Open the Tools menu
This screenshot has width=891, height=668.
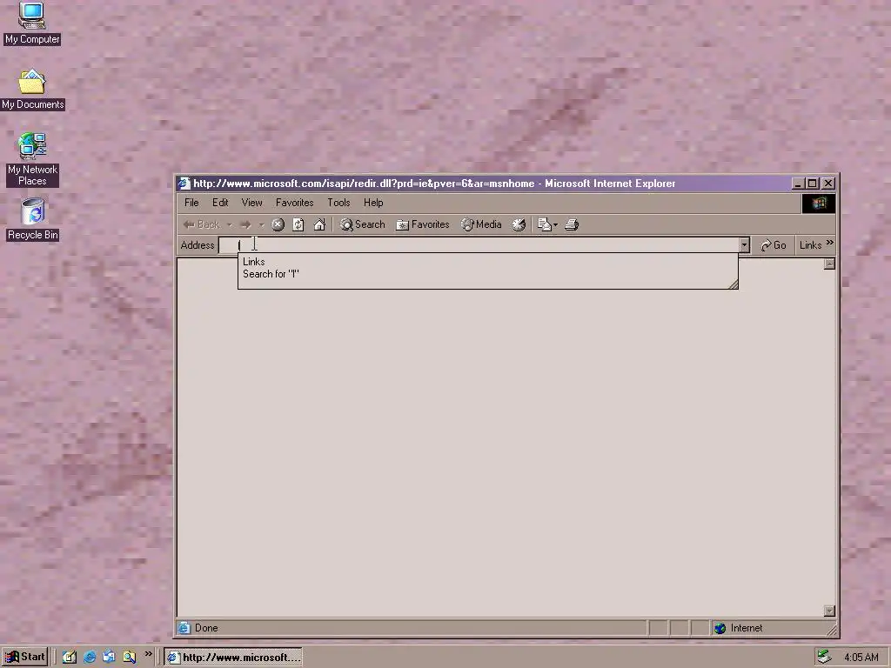coord(338,203)
